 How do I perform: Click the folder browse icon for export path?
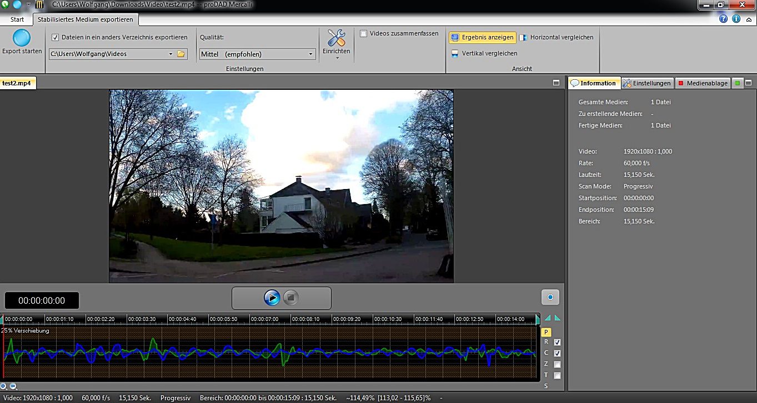[181, 54]
